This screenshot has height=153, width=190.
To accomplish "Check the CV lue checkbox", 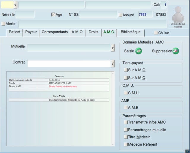I will (156, 33).
